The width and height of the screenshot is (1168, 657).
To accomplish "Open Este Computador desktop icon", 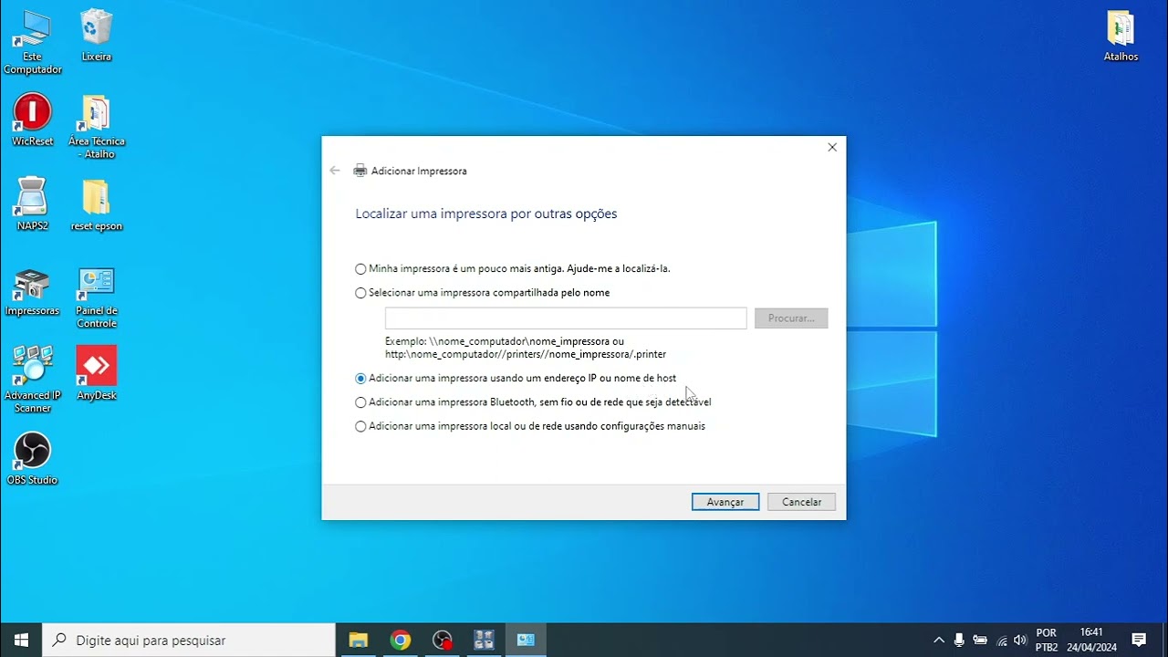I will [32, 42].
